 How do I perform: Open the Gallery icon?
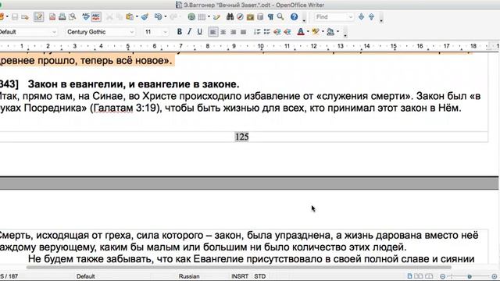pyautogui.click(x=250, y=17)
